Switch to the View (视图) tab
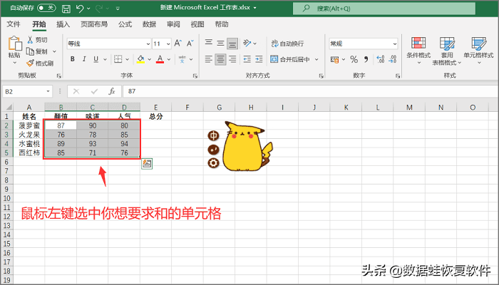The image size is (499, 285). coord(197,24)
